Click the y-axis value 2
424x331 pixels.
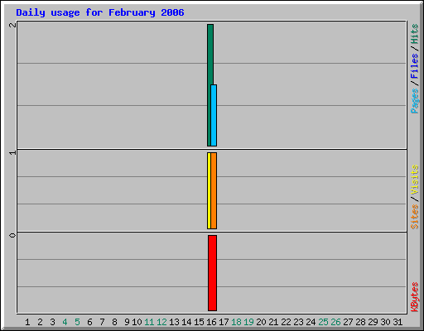[x=12, y=25]
